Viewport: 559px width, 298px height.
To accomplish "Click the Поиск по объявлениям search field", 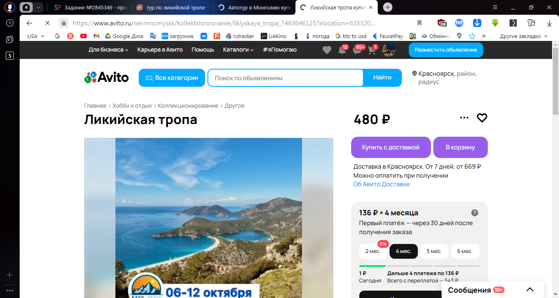I will click(x=285, y=78).
